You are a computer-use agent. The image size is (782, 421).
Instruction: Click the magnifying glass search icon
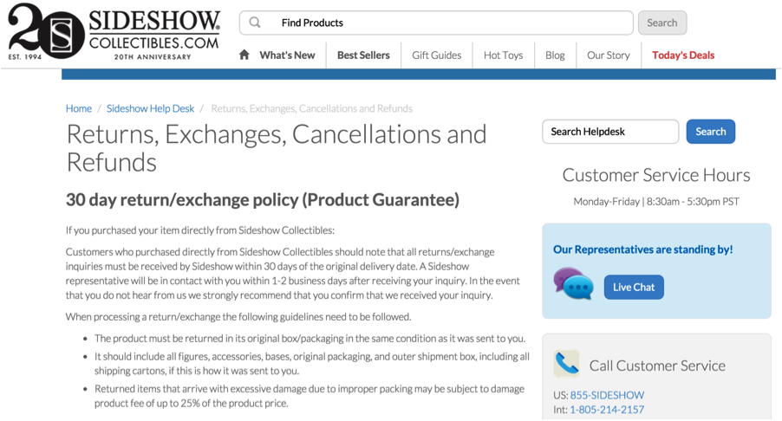tap(255, 23)
